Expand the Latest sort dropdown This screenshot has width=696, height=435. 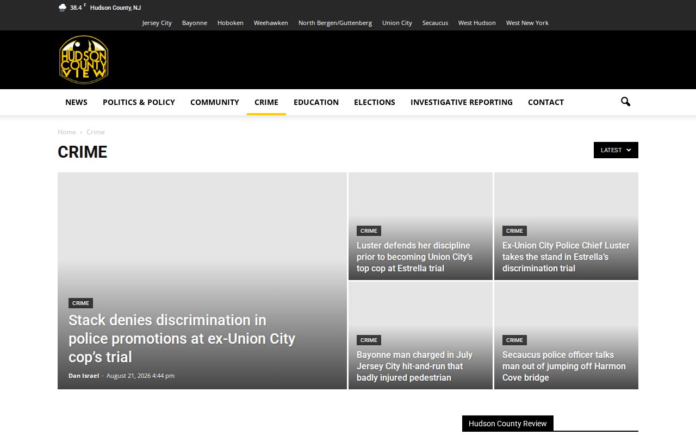tap(616, 150)
